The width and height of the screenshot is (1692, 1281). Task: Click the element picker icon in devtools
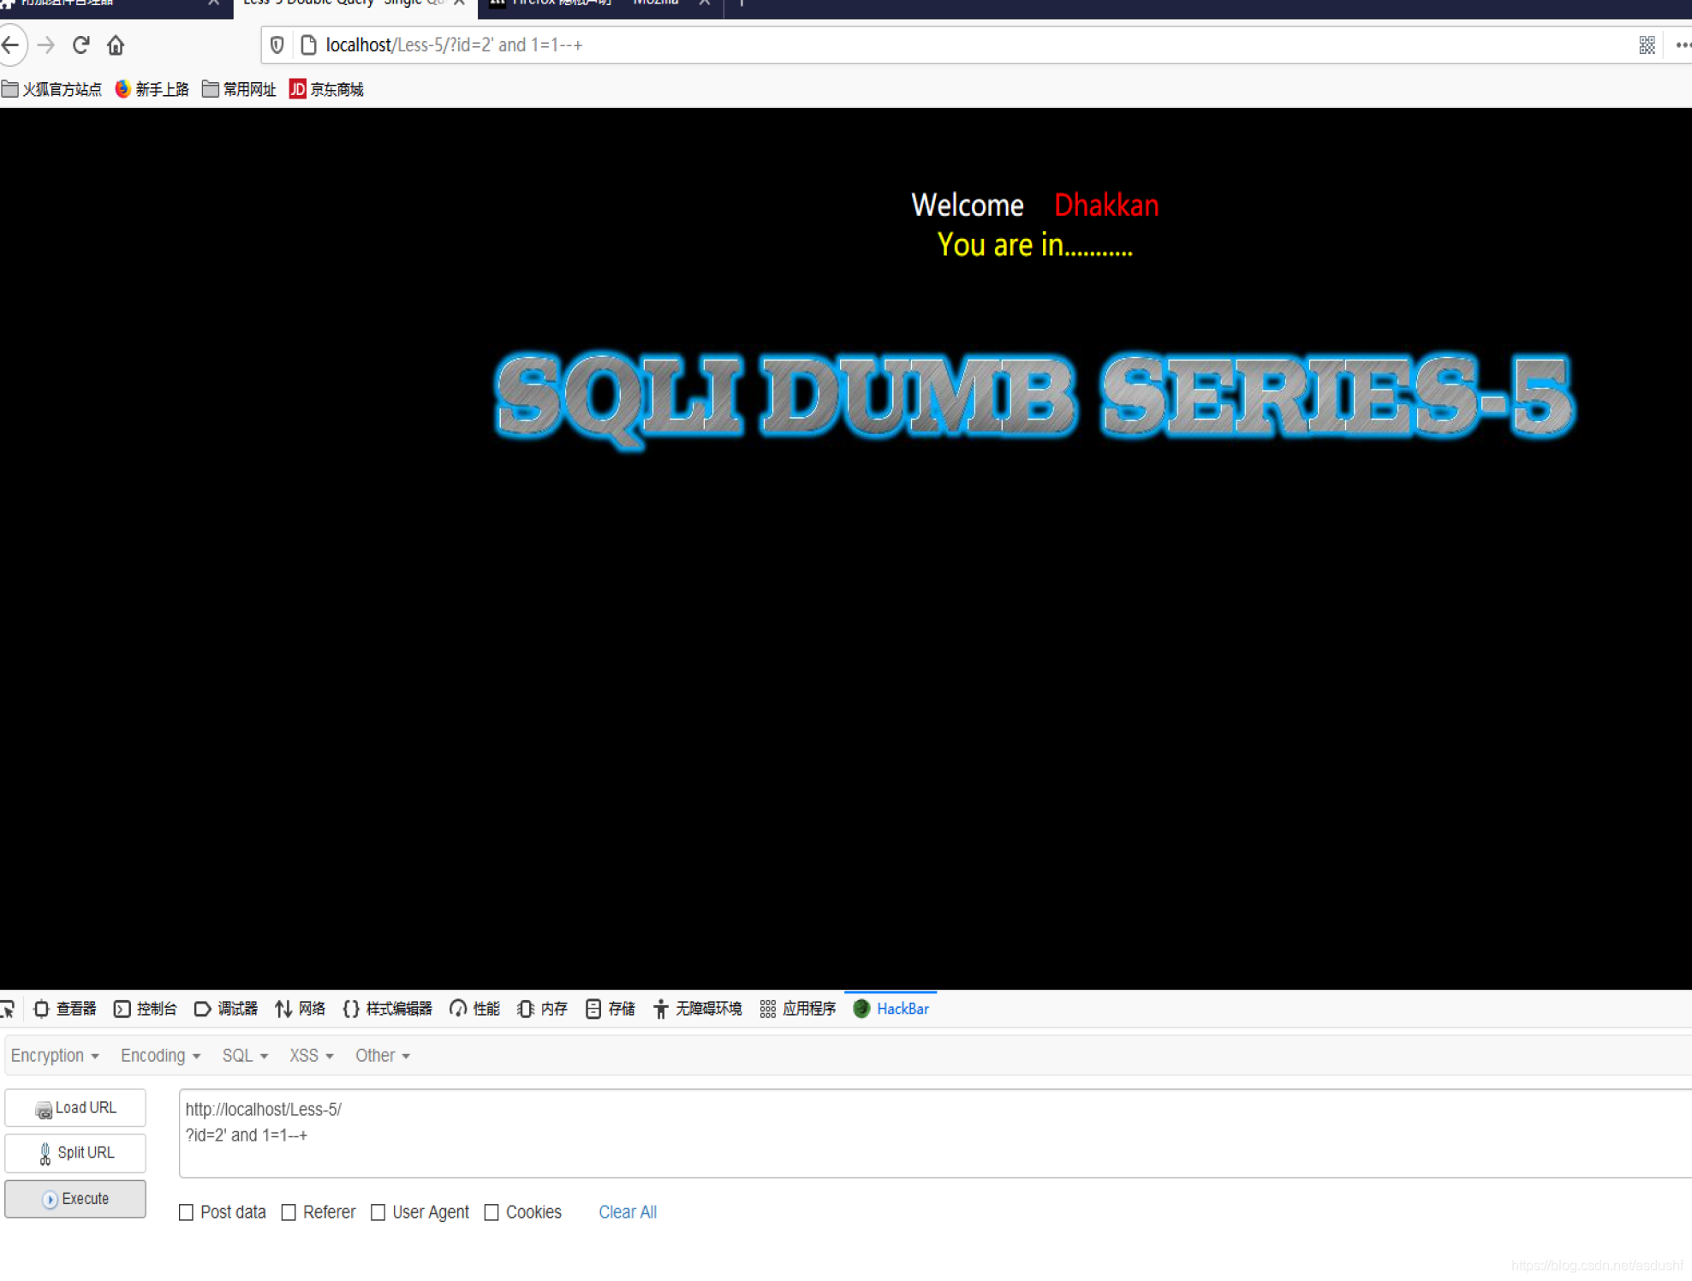pyautogui.click(x=8, y=1009)
